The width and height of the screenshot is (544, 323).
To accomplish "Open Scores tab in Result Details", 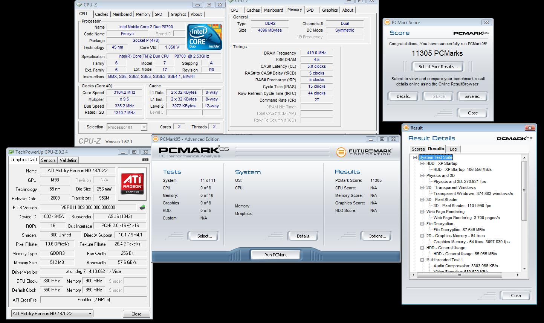I will pyautogui.click(x=418, y=149).
